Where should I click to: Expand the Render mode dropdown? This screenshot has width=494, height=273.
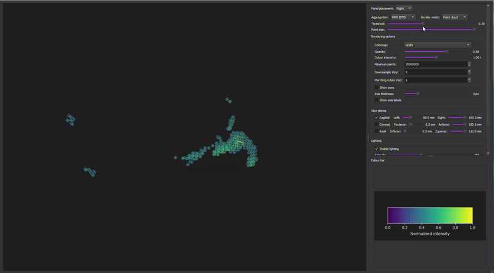pyautogui.click(x=454, y=17)
